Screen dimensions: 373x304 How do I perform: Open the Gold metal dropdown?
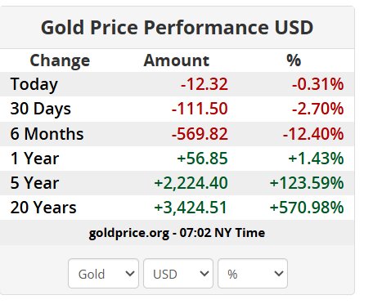click(103, 274)
